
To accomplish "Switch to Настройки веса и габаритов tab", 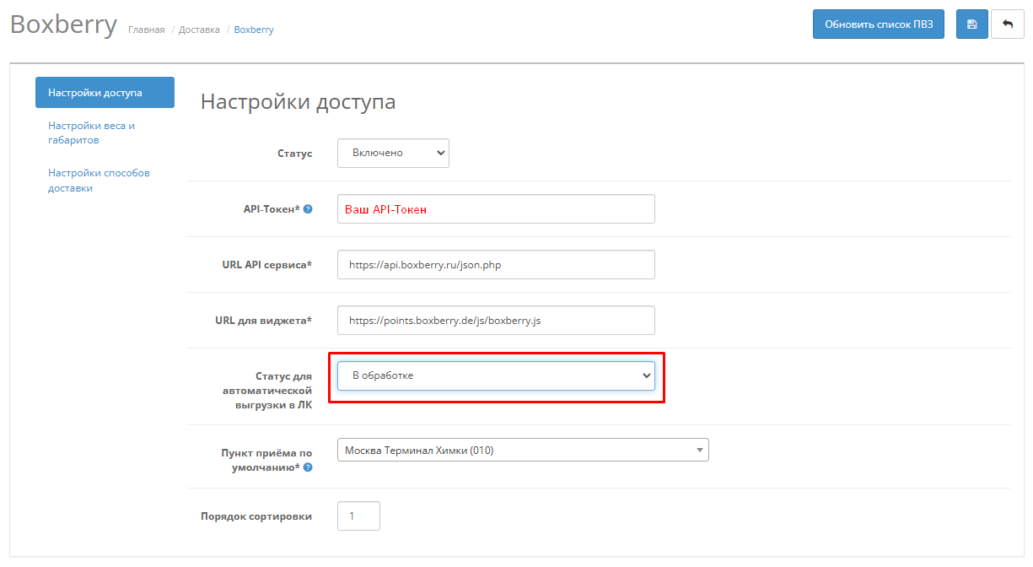I will pos(92,133).
